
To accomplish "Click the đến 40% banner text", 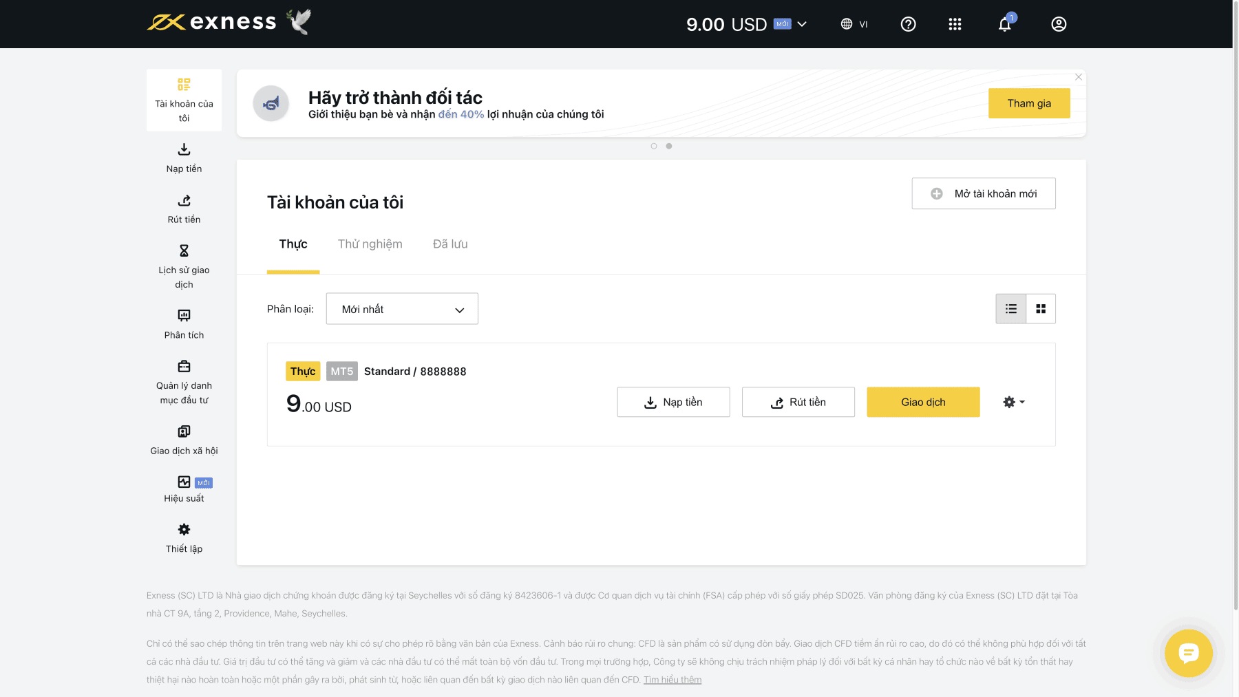I will click(x=461, y=114).
